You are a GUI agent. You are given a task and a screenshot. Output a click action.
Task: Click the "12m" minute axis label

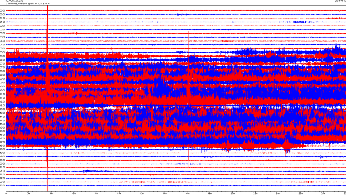(142, 194)
